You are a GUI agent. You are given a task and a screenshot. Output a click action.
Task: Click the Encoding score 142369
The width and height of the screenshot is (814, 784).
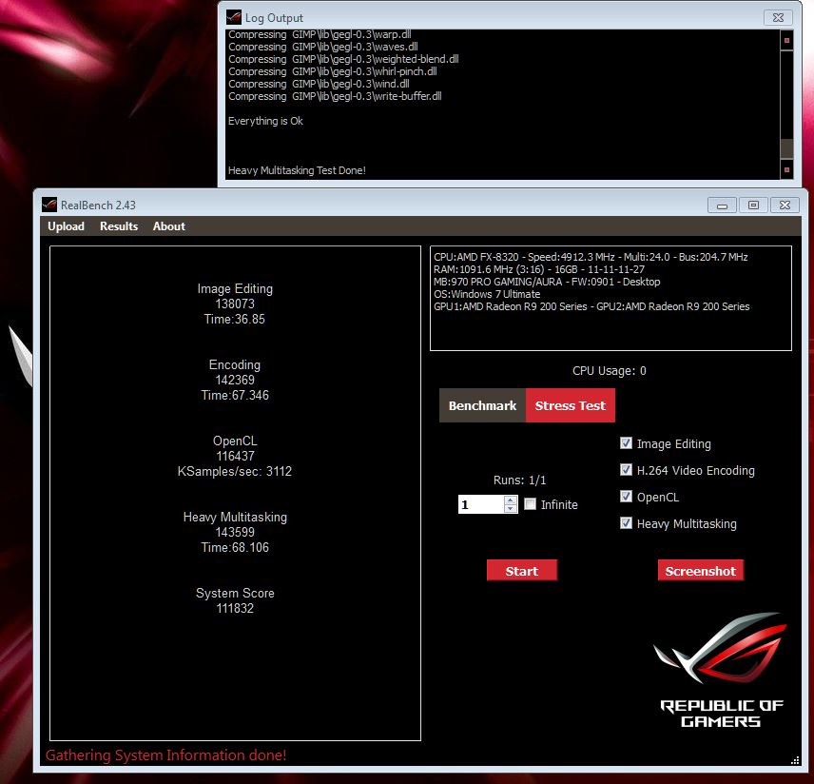point(235,380)
